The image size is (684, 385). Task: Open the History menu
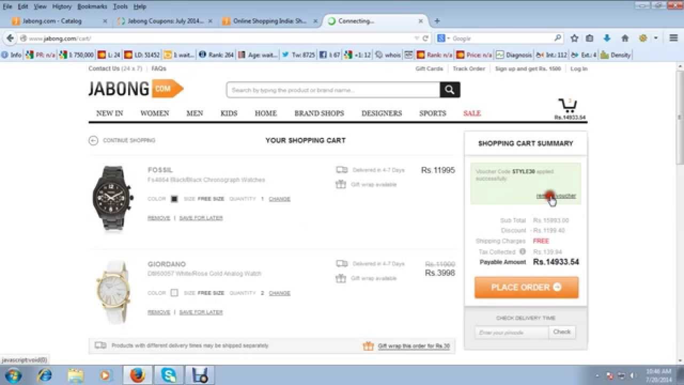click(x=61, y=6)
